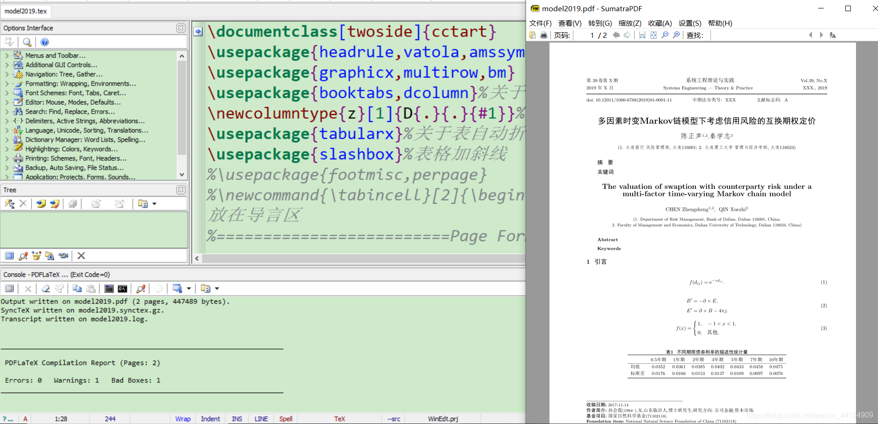Click the black X icon under Tree panel
The image size is (878, 424).
coord(81,256)
